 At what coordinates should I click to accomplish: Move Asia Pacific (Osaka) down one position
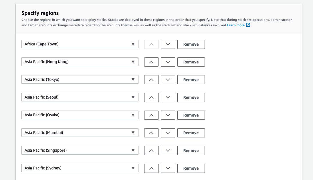168,115
